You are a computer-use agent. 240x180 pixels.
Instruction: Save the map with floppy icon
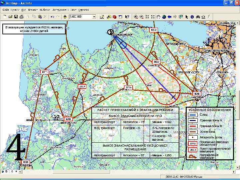click(x=16, y=17)
